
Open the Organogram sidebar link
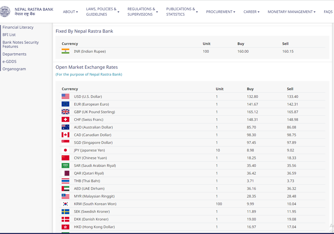point(14,69)
